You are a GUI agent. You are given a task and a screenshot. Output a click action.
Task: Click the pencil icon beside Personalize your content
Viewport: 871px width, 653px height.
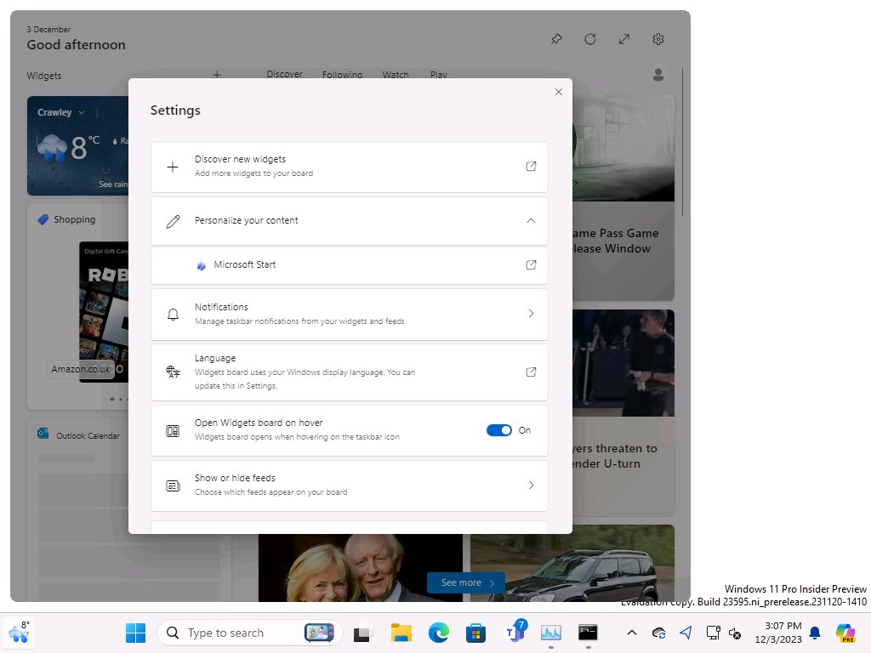coord(173,222)
